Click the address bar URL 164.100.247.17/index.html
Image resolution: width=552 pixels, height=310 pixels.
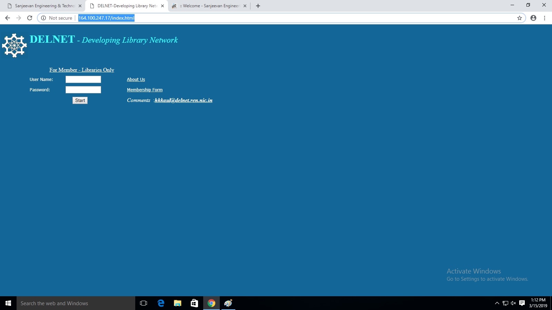[x=106, y=18]
